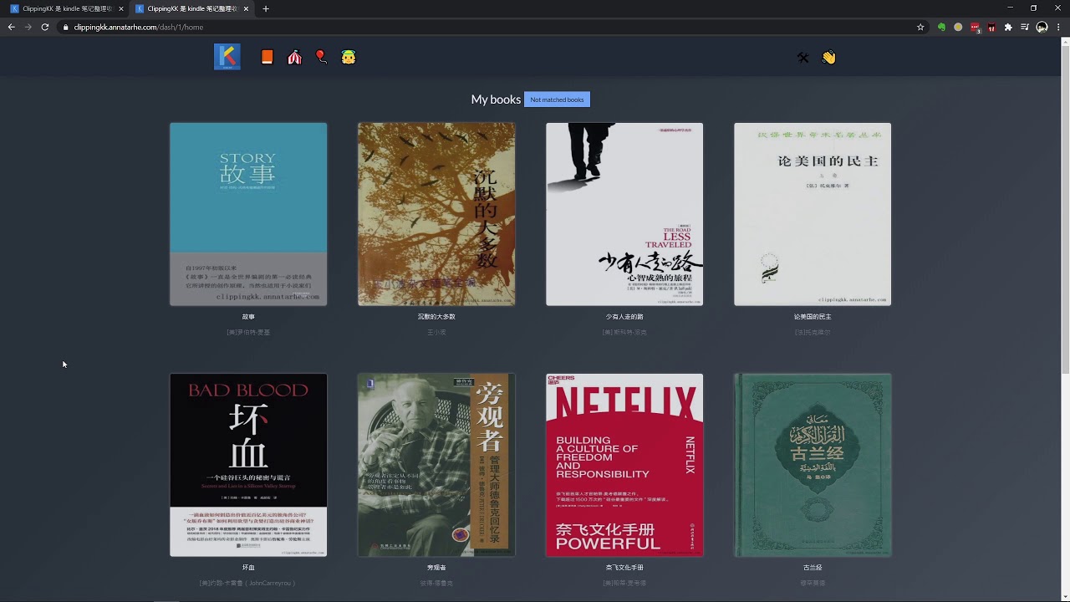Go forward in browser history
The image size is (1070, 602).
28,27
